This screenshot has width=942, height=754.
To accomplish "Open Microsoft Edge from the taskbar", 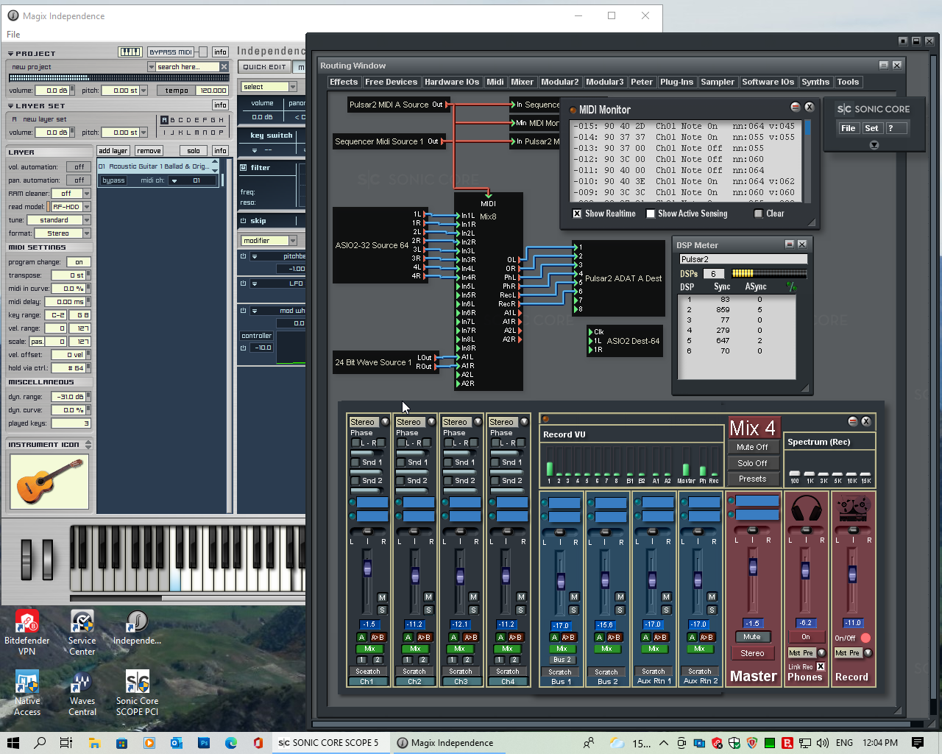I will 231,743.
